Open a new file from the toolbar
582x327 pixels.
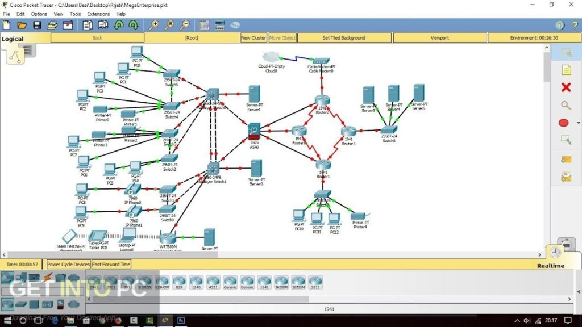point(6,25)
